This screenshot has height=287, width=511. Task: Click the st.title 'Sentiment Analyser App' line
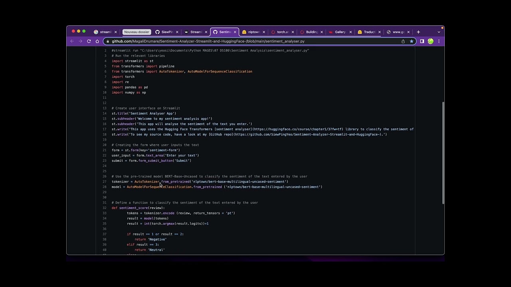click(x=144, y=114)
